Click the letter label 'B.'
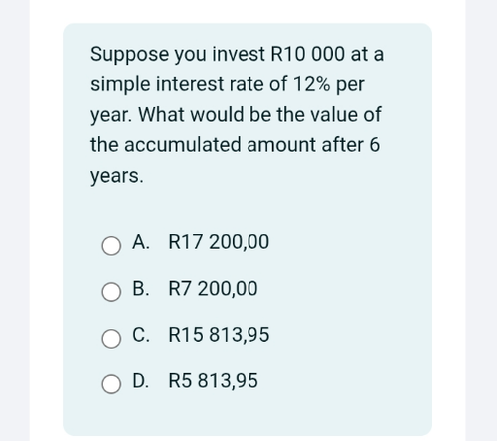The width and height of the screenshot is (497, 441). 141,288
